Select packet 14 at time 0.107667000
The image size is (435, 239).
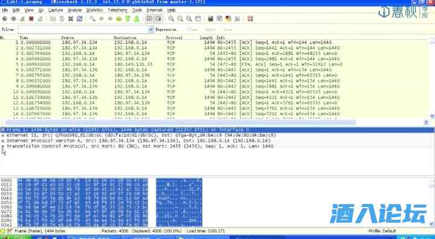coord(215,113)
